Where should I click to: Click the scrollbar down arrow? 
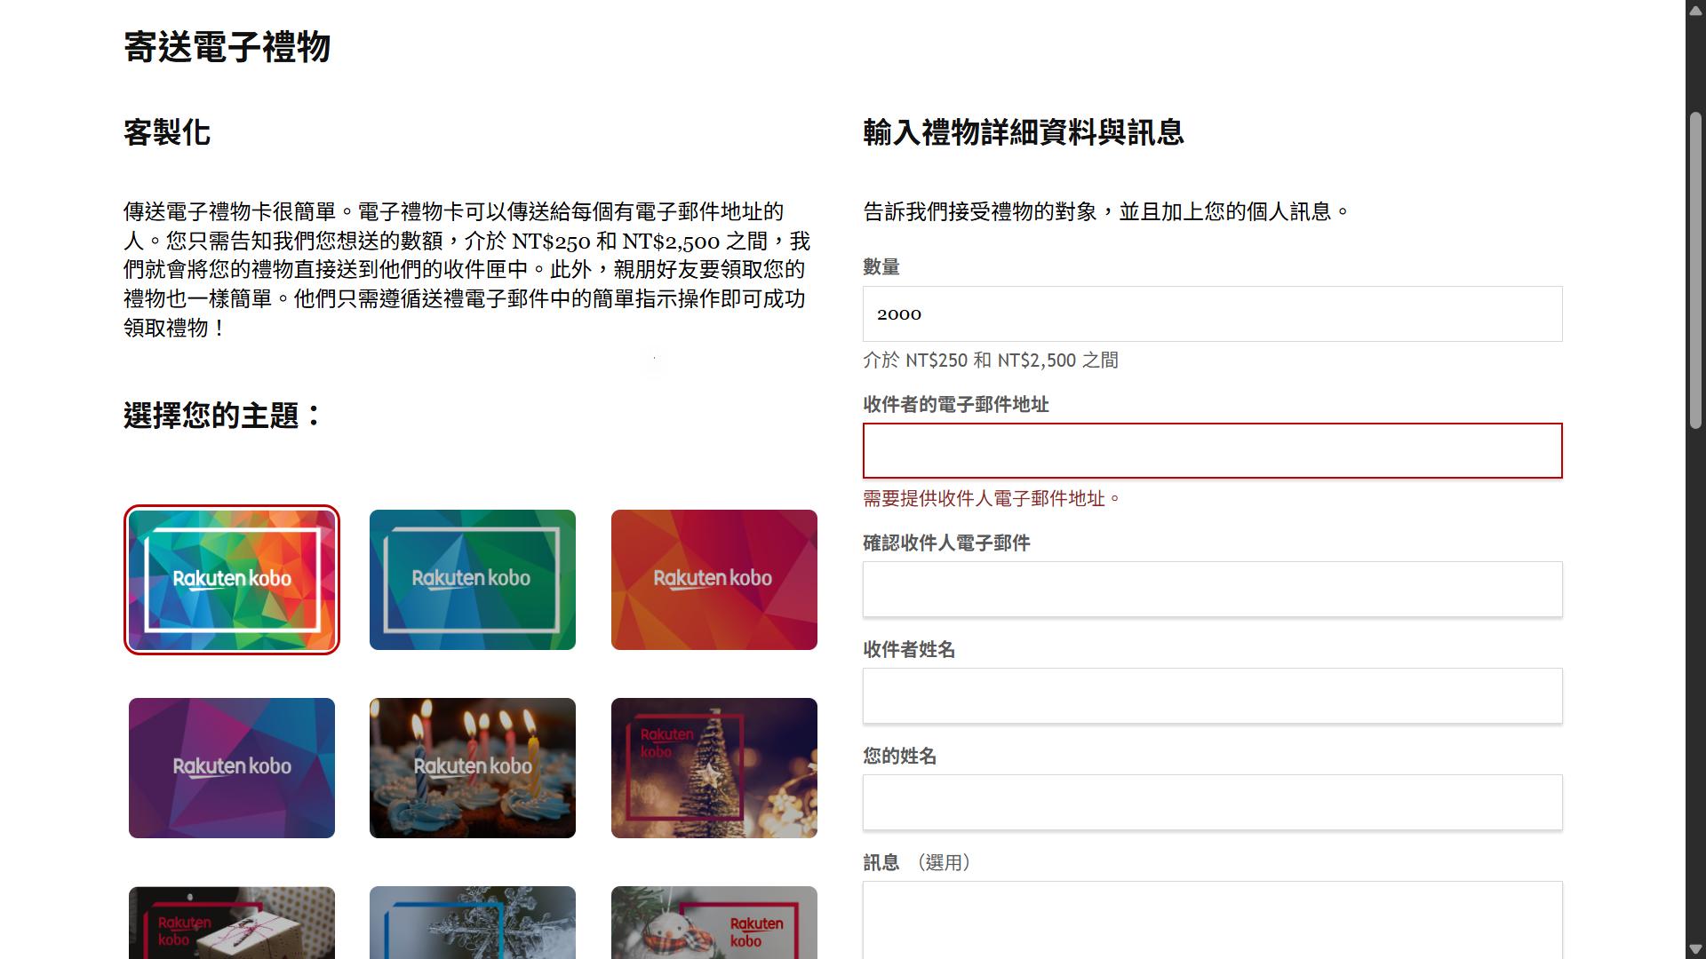tap(1695, 949)
